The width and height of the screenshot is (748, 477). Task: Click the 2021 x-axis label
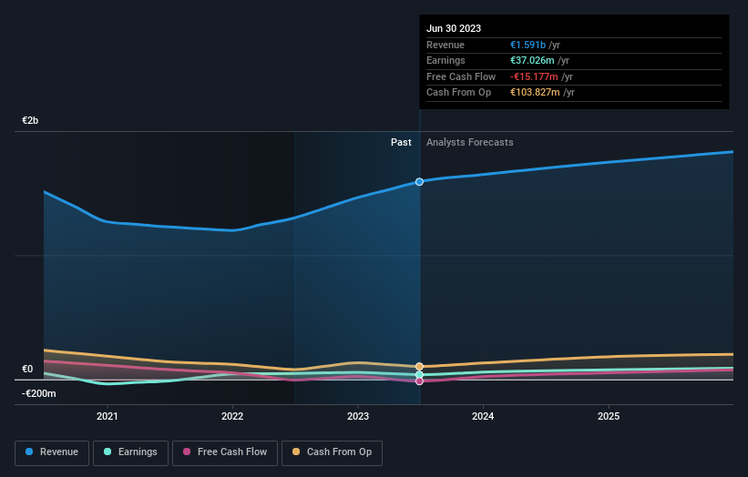tap(108, 416)
